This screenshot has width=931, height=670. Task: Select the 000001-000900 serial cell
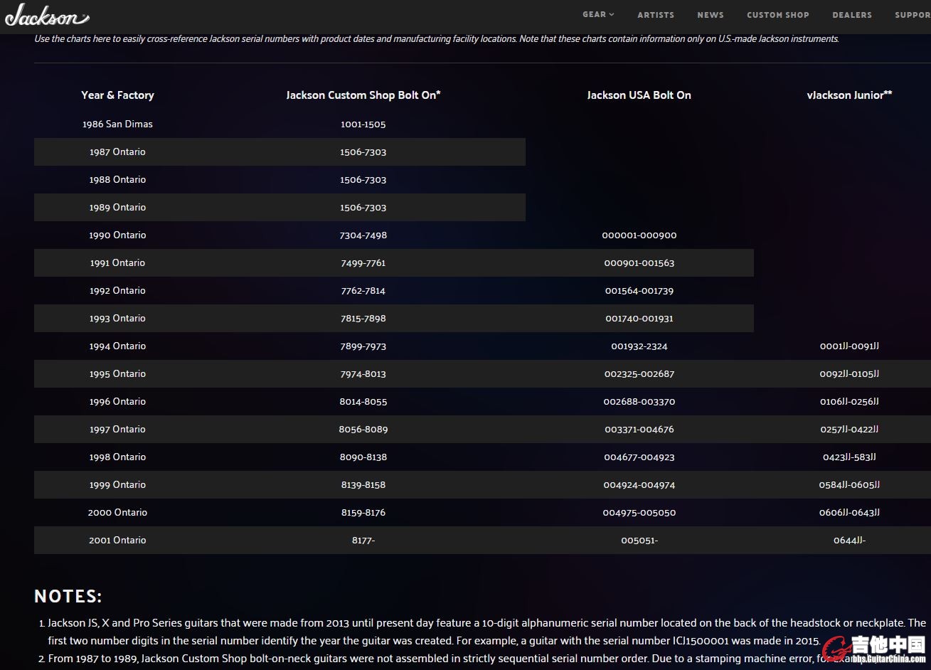pyautogui.click(x=639, y=235)
